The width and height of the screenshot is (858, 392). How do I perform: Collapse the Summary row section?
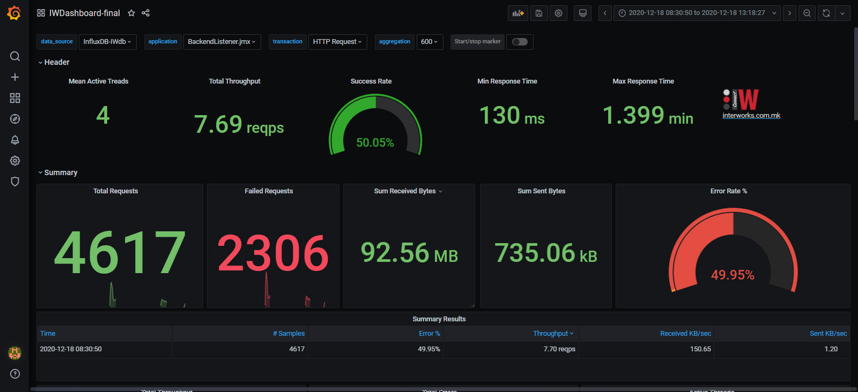click(x=60, y=172)
